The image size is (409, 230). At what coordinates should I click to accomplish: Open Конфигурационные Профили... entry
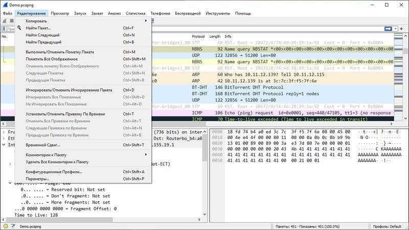83,172
